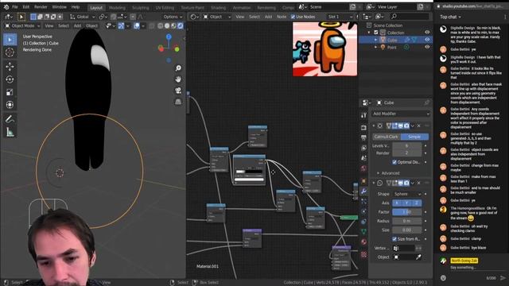The width and height of the screenshot is (509, 286).
Task: Click the eyedropper next to Object field
Action: click(x=418, y=257)
